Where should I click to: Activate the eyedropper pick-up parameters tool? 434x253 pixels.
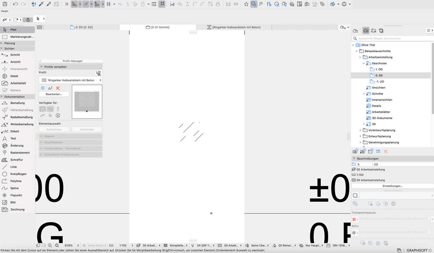click(41, 4)
